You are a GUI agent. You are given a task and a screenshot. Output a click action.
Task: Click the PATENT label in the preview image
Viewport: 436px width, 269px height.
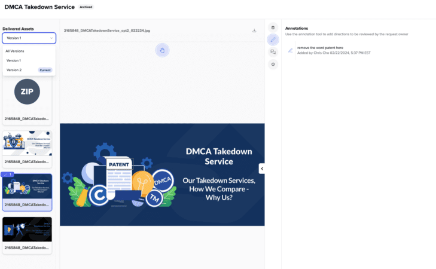(x=119, y=164)
